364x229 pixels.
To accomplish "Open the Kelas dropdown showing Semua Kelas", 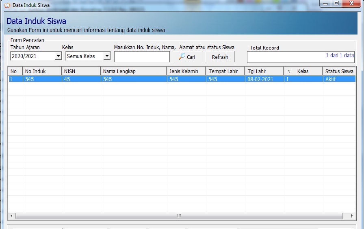I will 107,56.
